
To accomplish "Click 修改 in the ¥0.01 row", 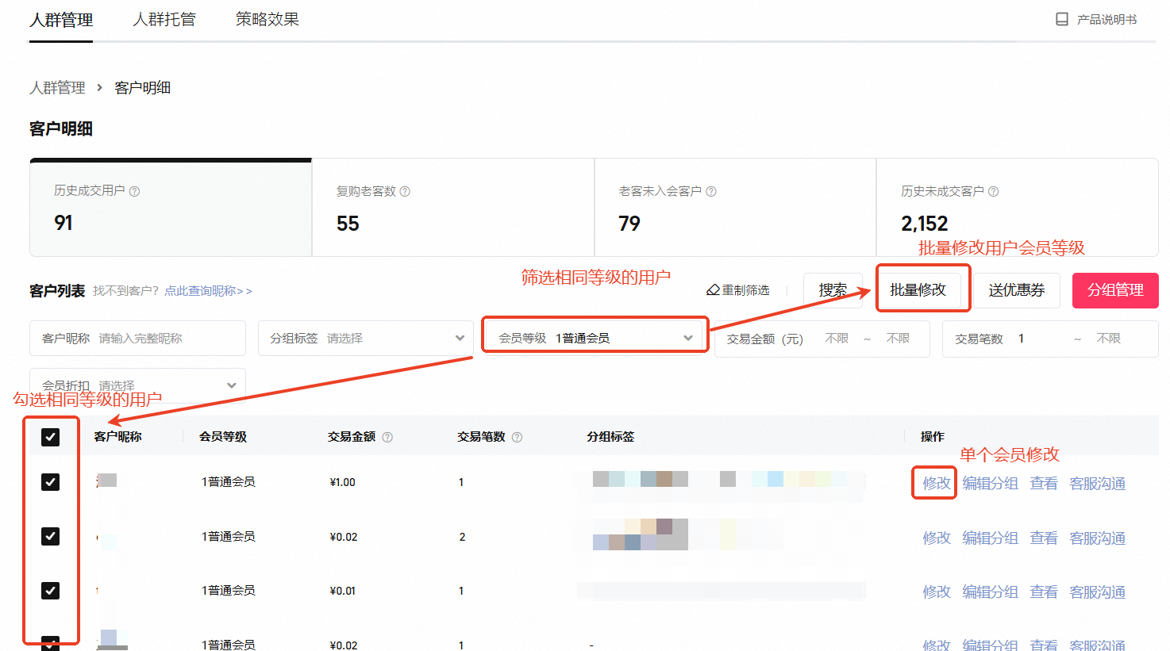I will (937, 592).
